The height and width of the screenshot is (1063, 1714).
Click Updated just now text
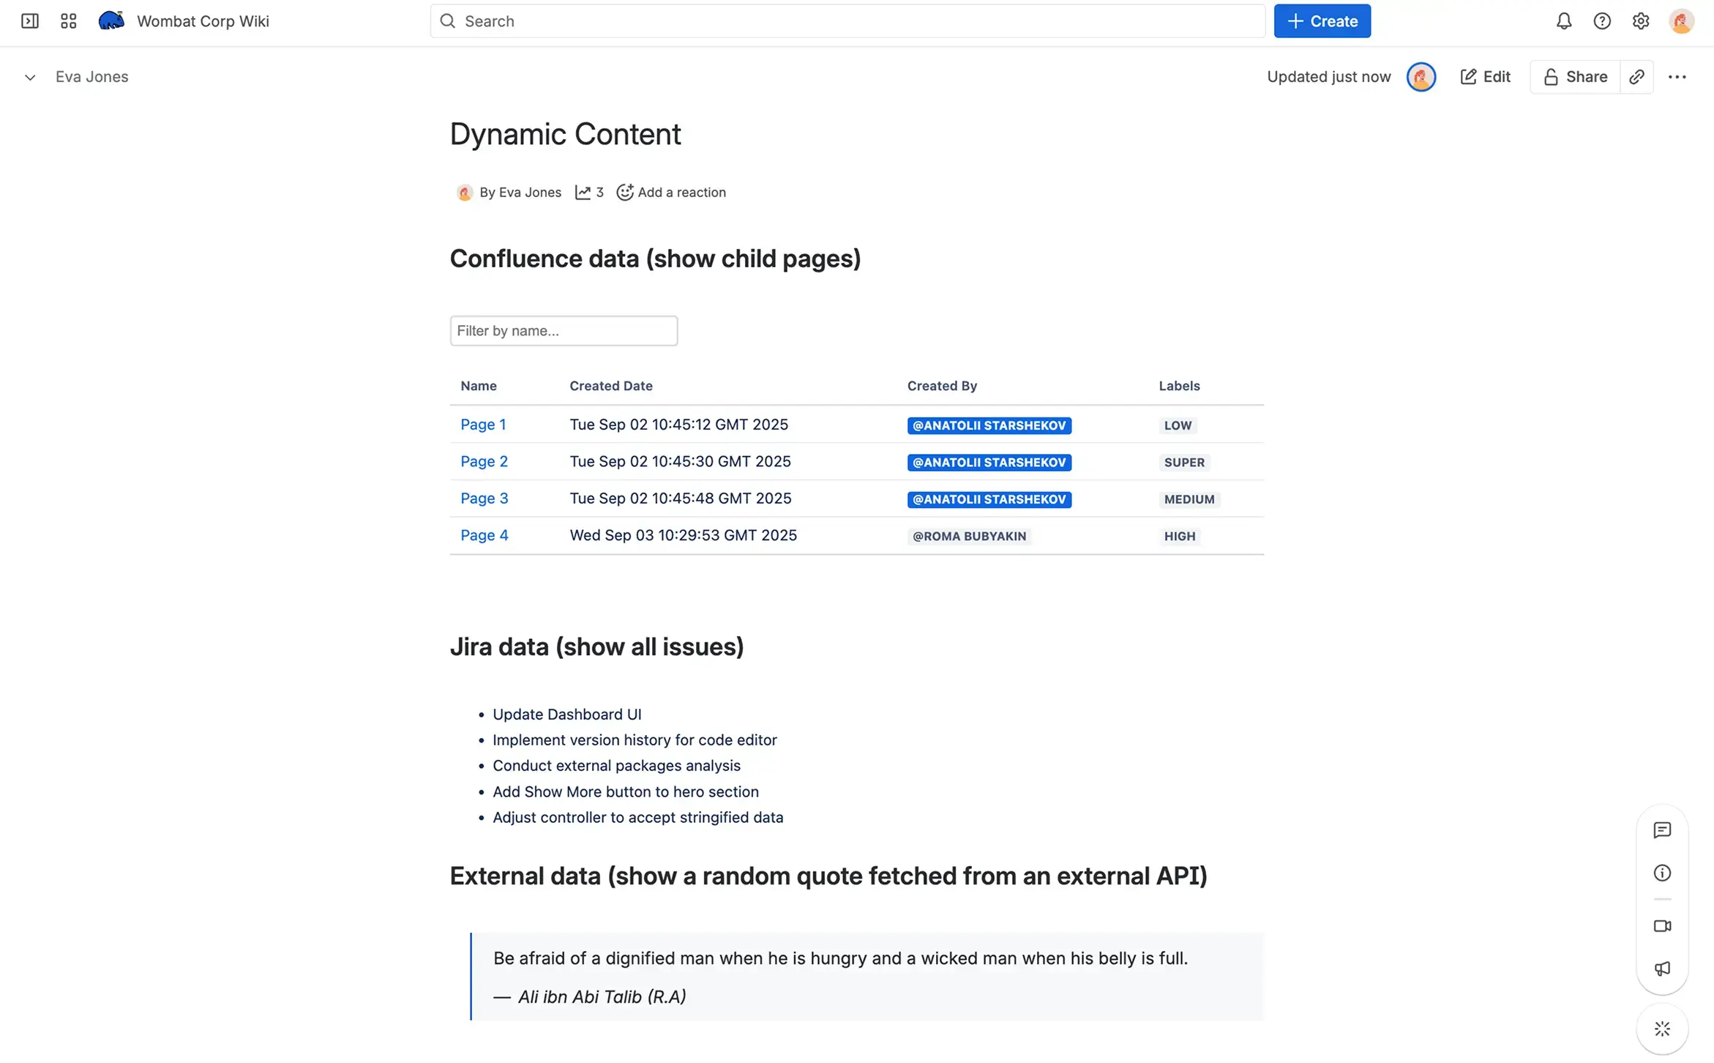[1328, 77]
